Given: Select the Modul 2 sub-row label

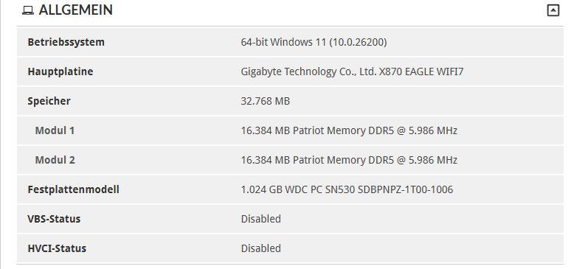Looking at the screenshot, I should pos(55,160).
